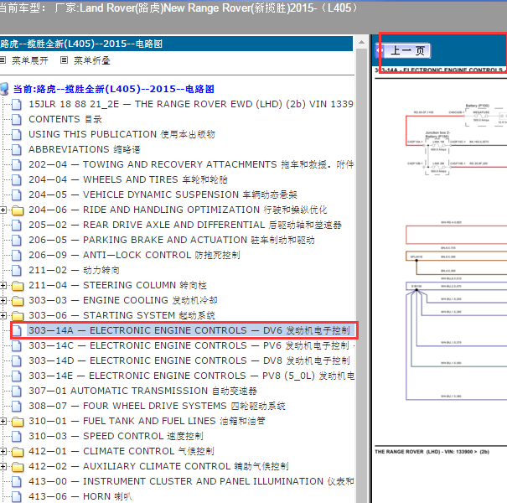The height and width of the screenshot is (503, 507).
Task: Open 15JLR 18 88 21_2E The Range Rover EWD
Action: pos(191,104)
